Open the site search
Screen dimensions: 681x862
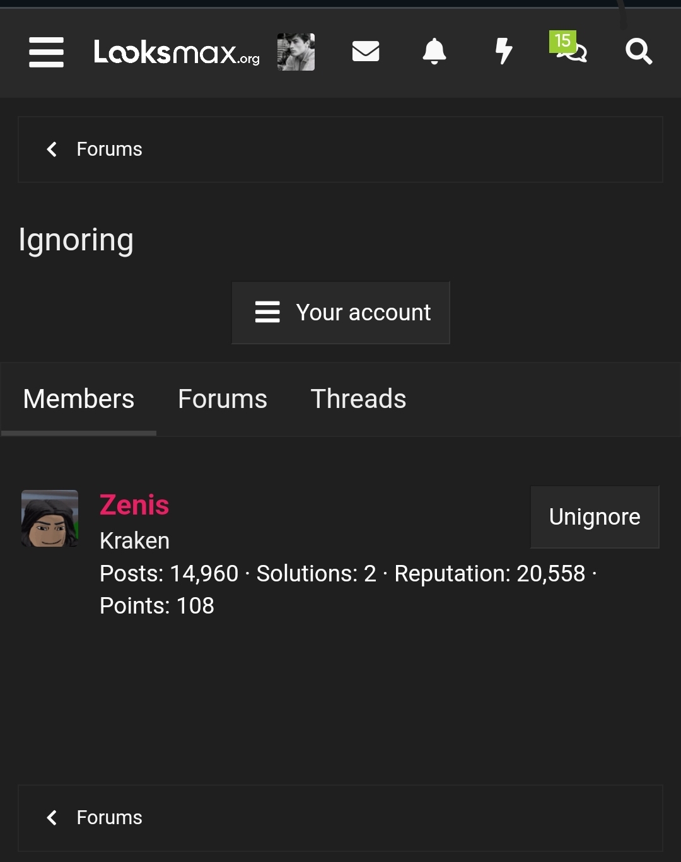(639, 52)
